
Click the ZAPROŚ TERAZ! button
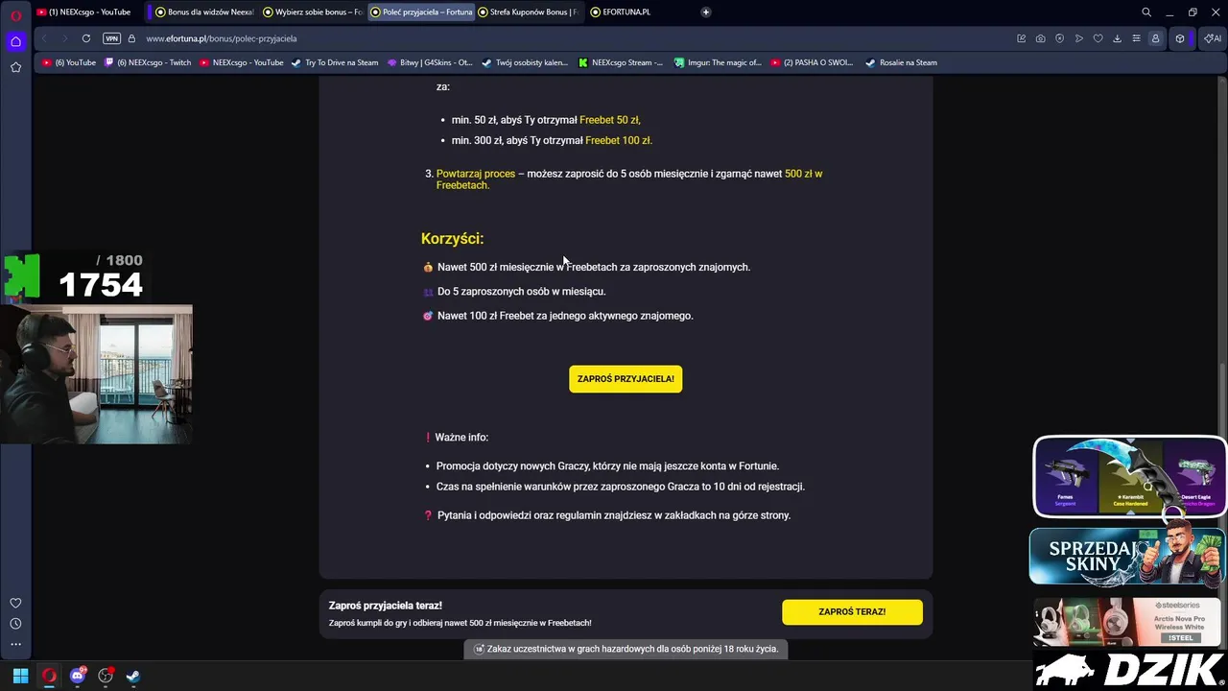point(852,611)
